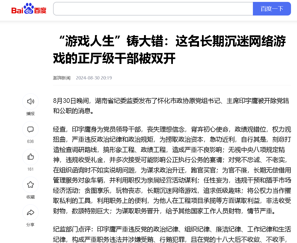Click the opening paragraph starting 8月30日晚间
Screen dimensions: 297x243
click(171, 106)
